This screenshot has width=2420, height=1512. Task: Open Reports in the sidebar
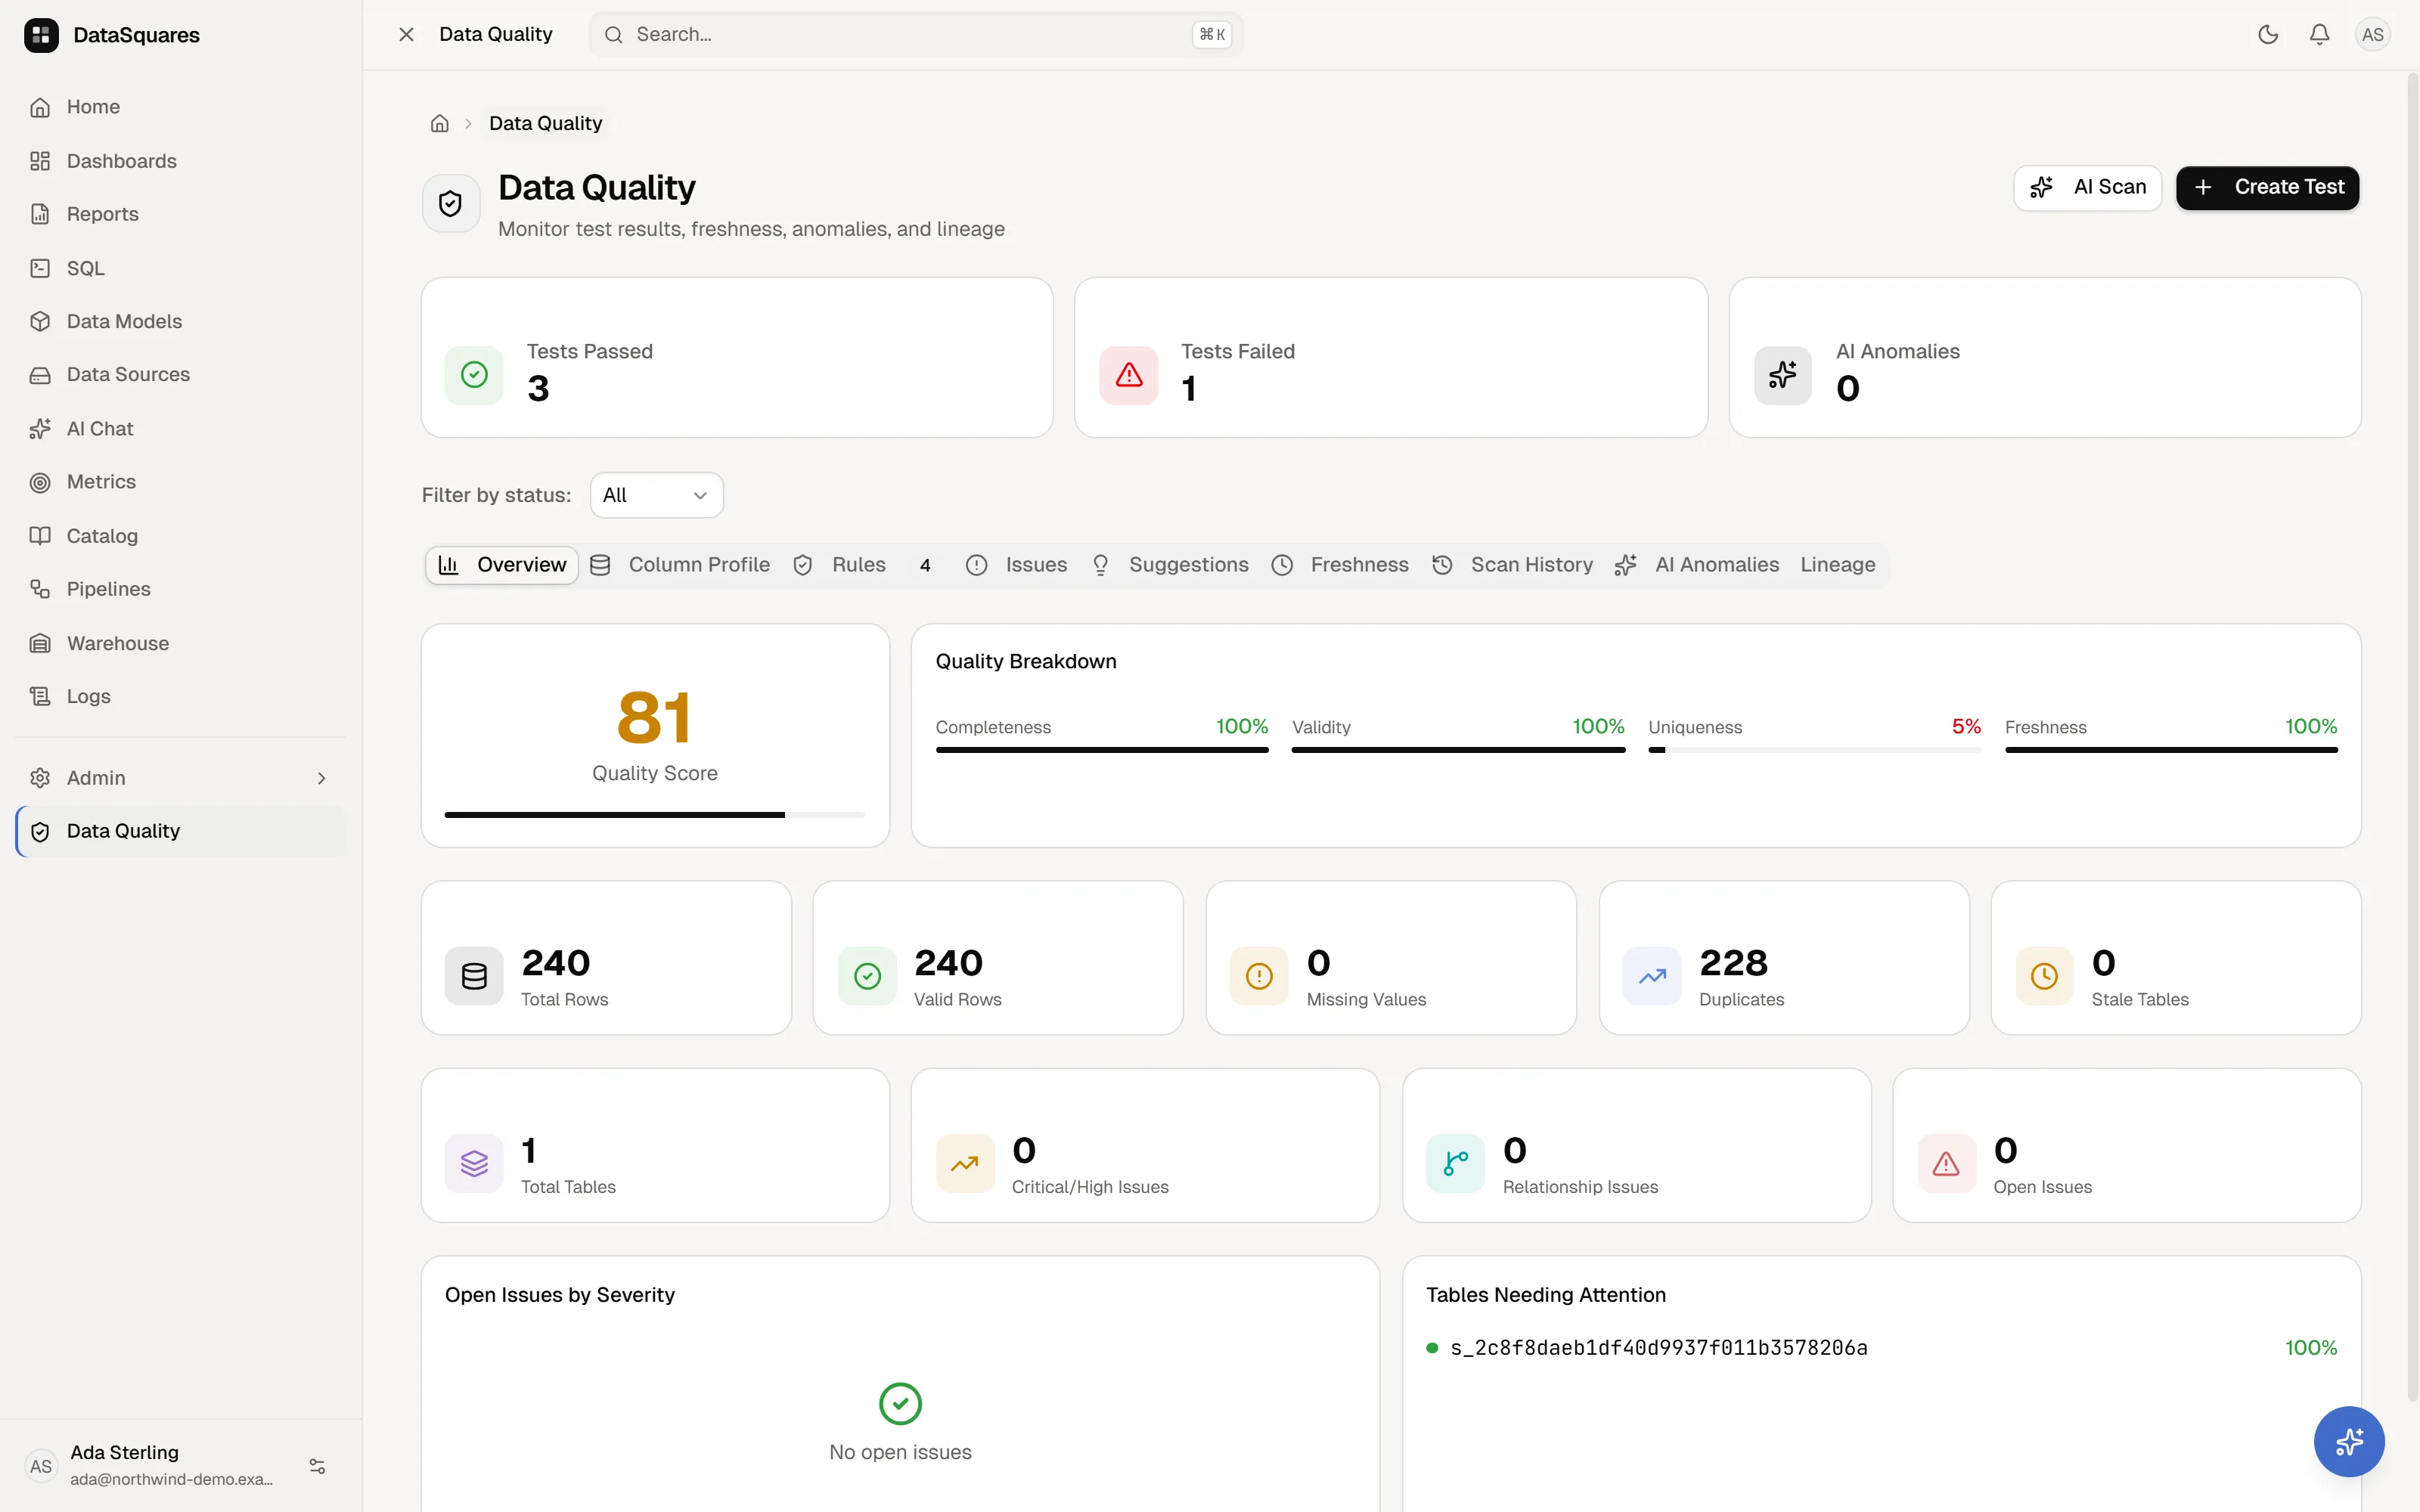coord(180,214)
